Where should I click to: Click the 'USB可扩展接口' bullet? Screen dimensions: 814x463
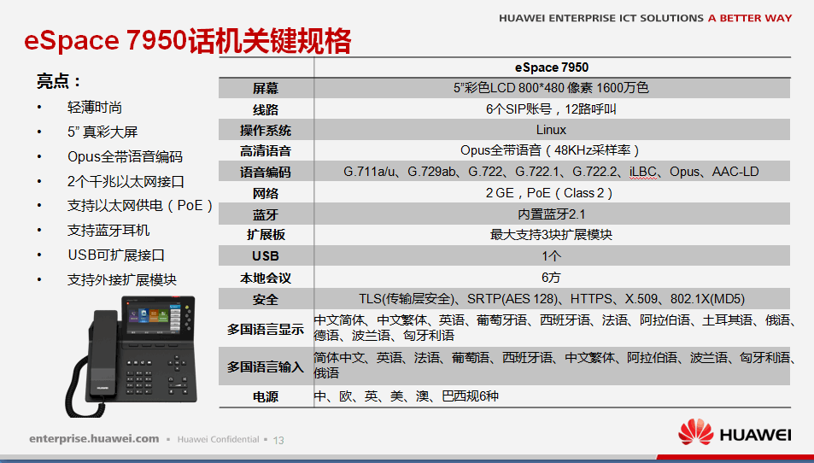pos(116,255)
